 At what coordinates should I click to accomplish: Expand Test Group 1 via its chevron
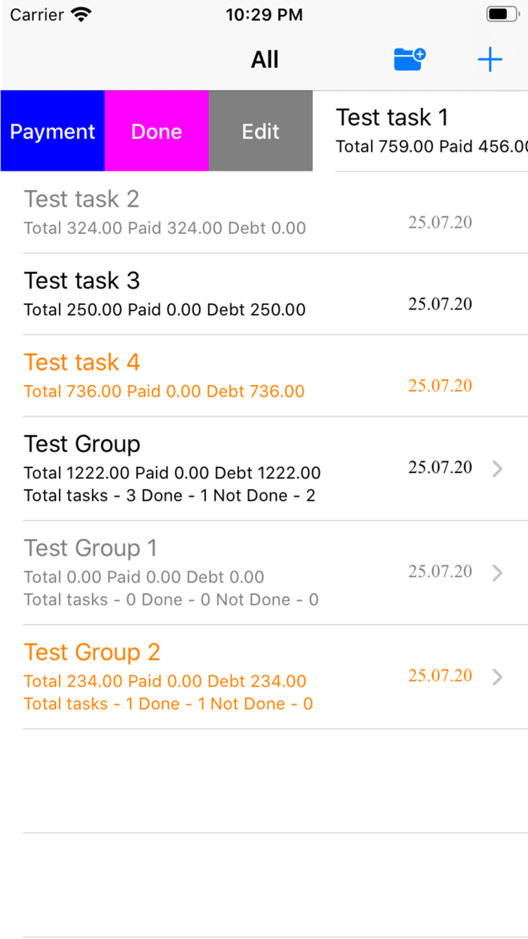pyautogui.click(x=497, y=573)
